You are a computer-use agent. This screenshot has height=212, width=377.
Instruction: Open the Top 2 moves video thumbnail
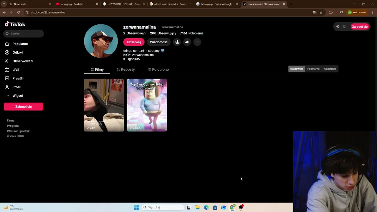coord(147,105)
